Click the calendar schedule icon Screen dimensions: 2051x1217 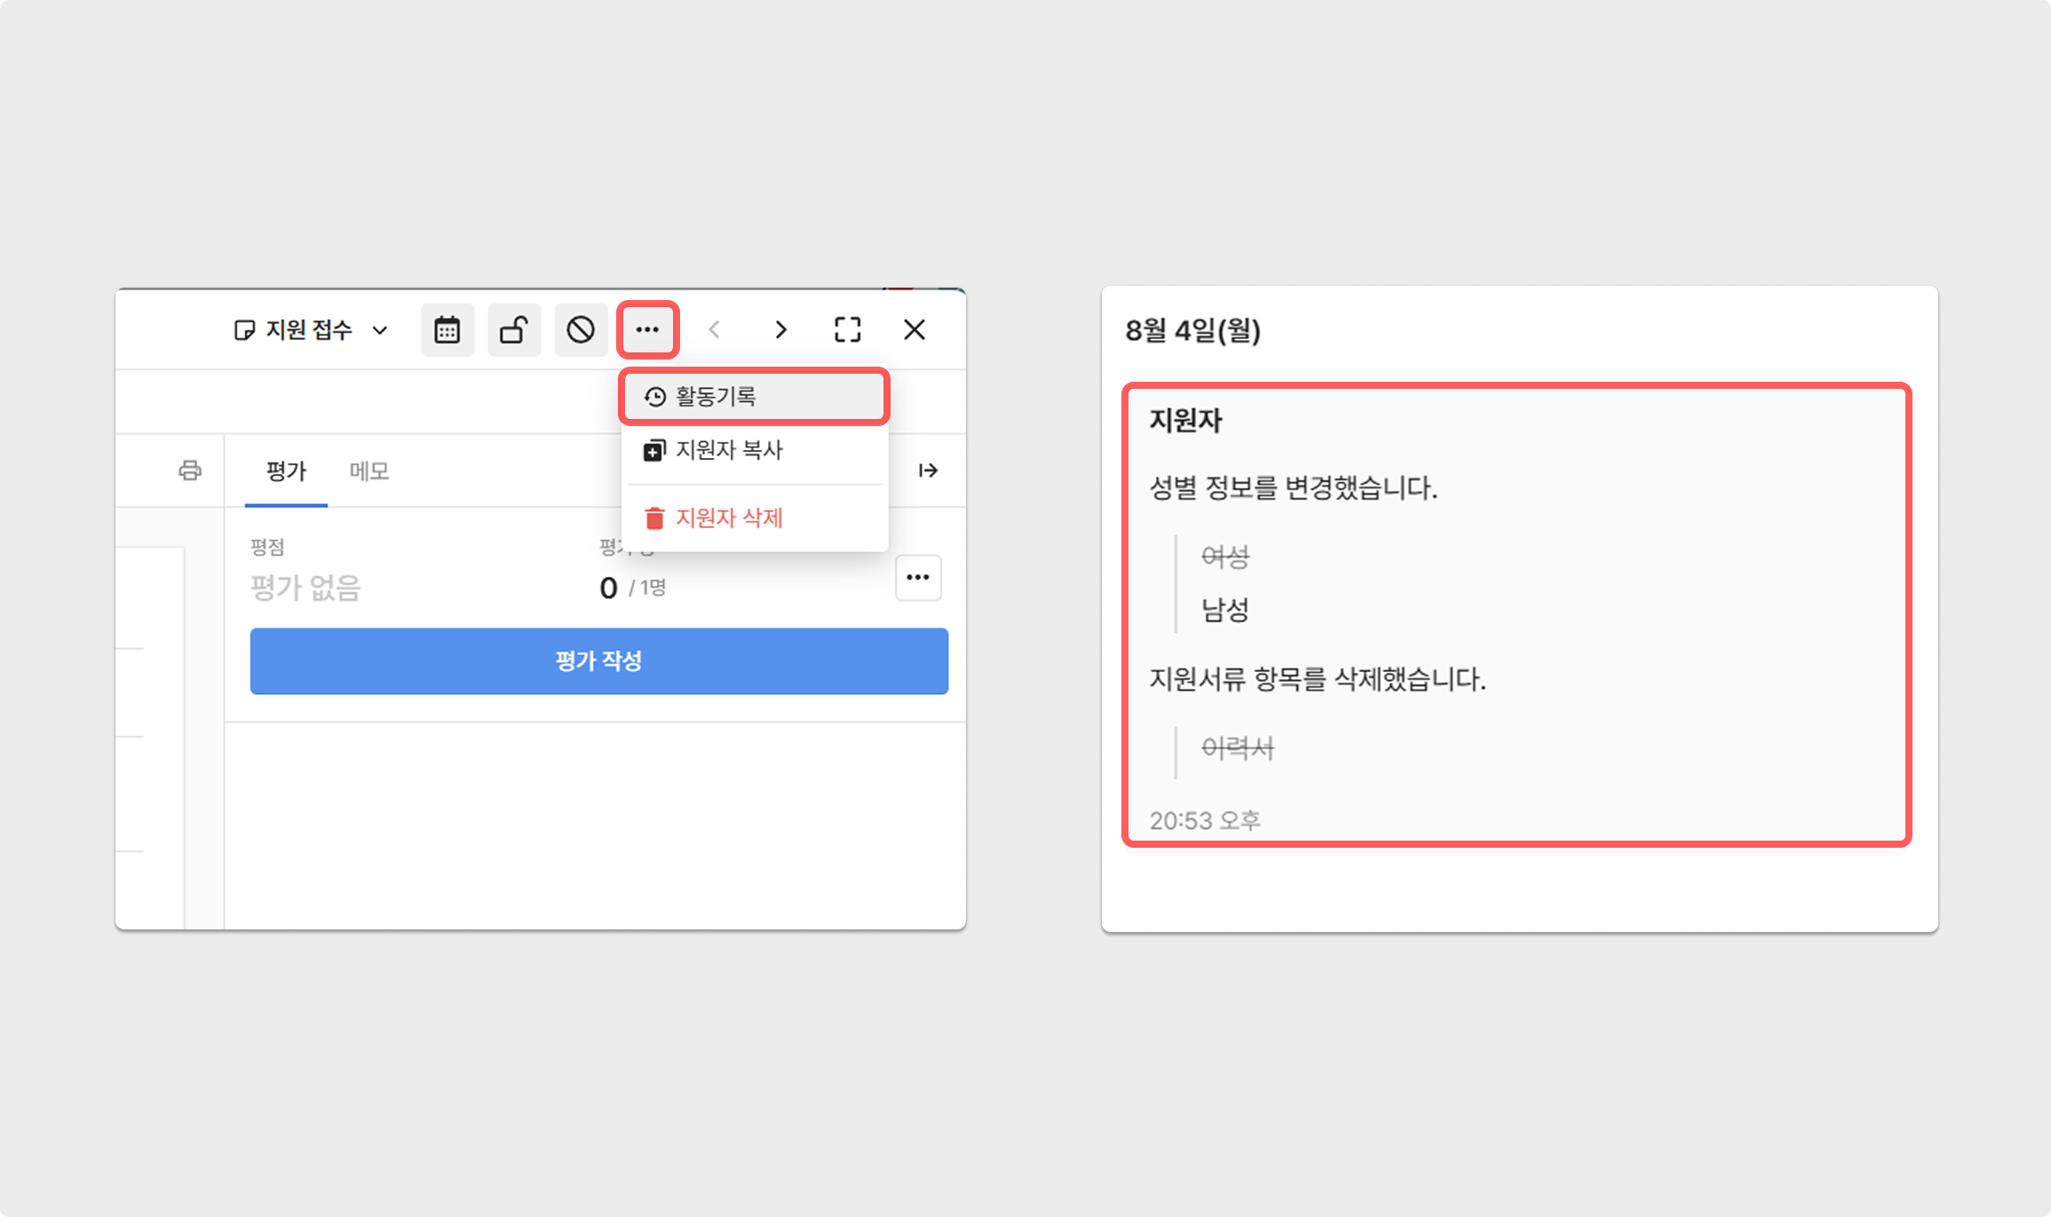[447, 330]
